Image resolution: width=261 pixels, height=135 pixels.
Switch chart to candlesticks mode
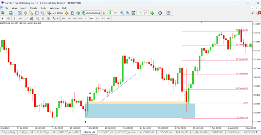110,13
